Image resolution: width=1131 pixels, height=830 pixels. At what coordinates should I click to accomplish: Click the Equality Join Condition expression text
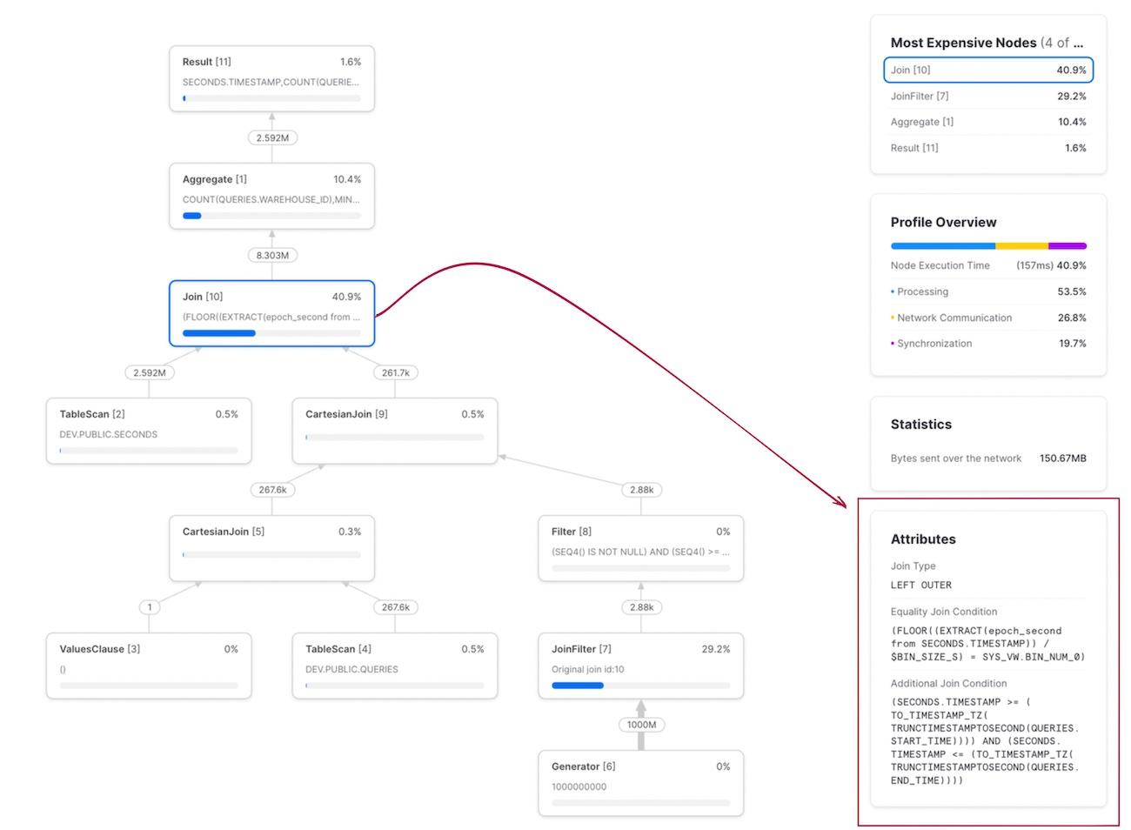click(987, 644)
